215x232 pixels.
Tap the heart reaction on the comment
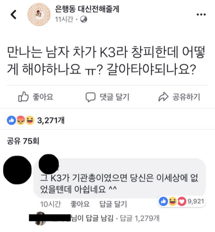click(182, 201)
